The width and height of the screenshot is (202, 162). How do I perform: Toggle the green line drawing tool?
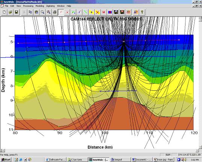(85, 12)
